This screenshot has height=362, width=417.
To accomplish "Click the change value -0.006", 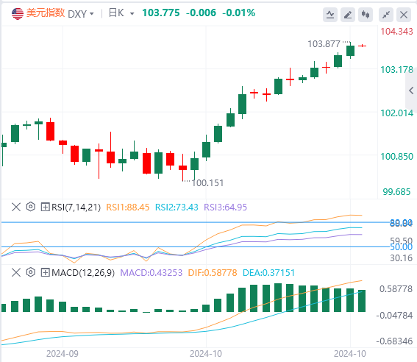I will click(201, 13).
